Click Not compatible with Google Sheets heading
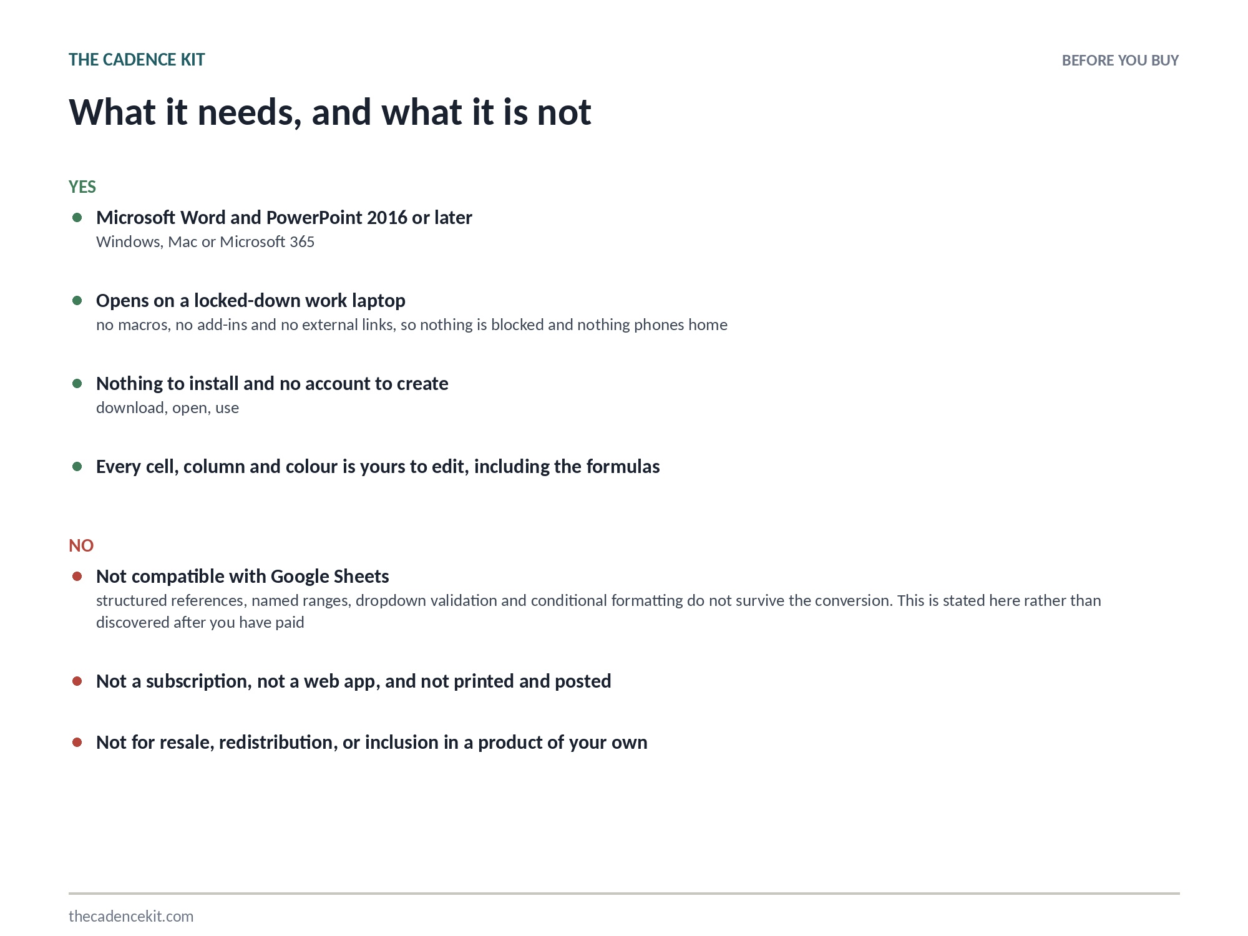 243,577
